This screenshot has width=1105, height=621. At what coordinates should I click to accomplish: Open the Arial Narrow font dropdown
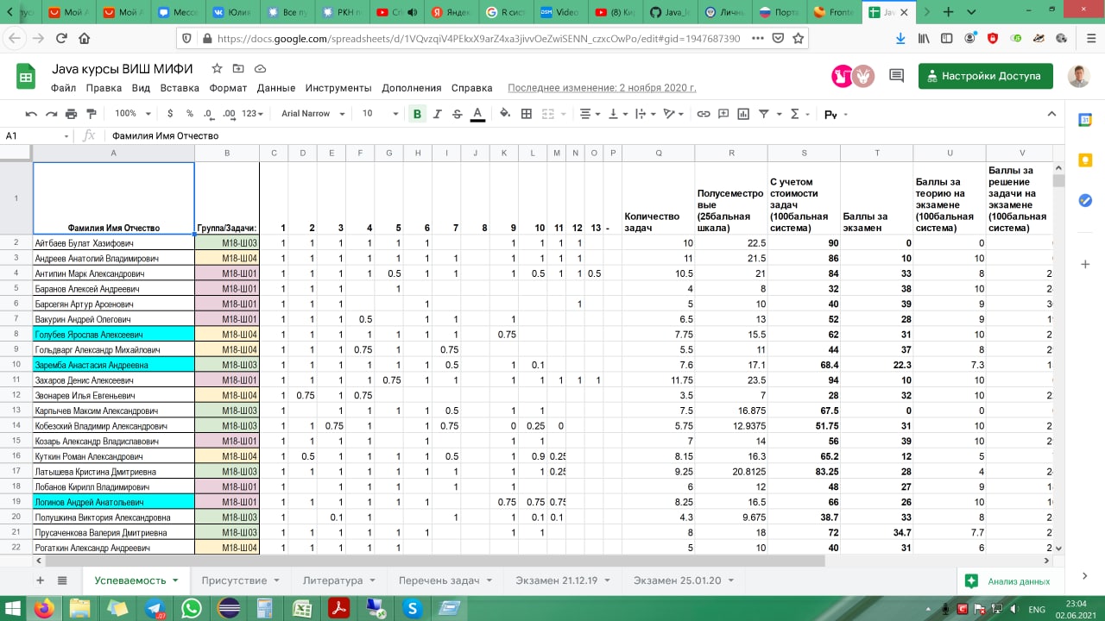coord(313,114)
